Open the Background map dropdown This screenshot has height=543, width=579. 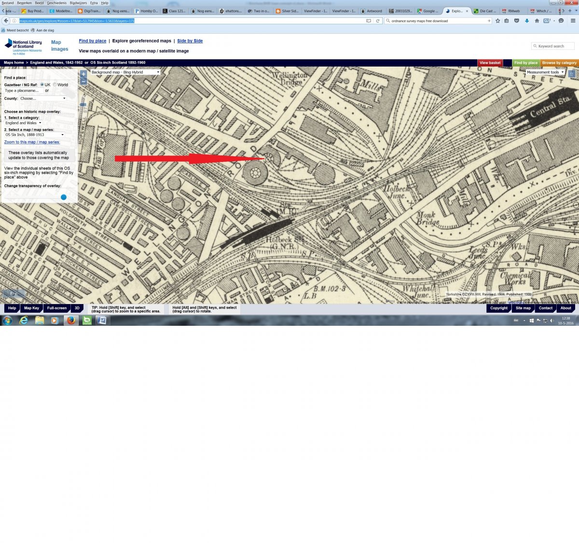click(125, 72)
